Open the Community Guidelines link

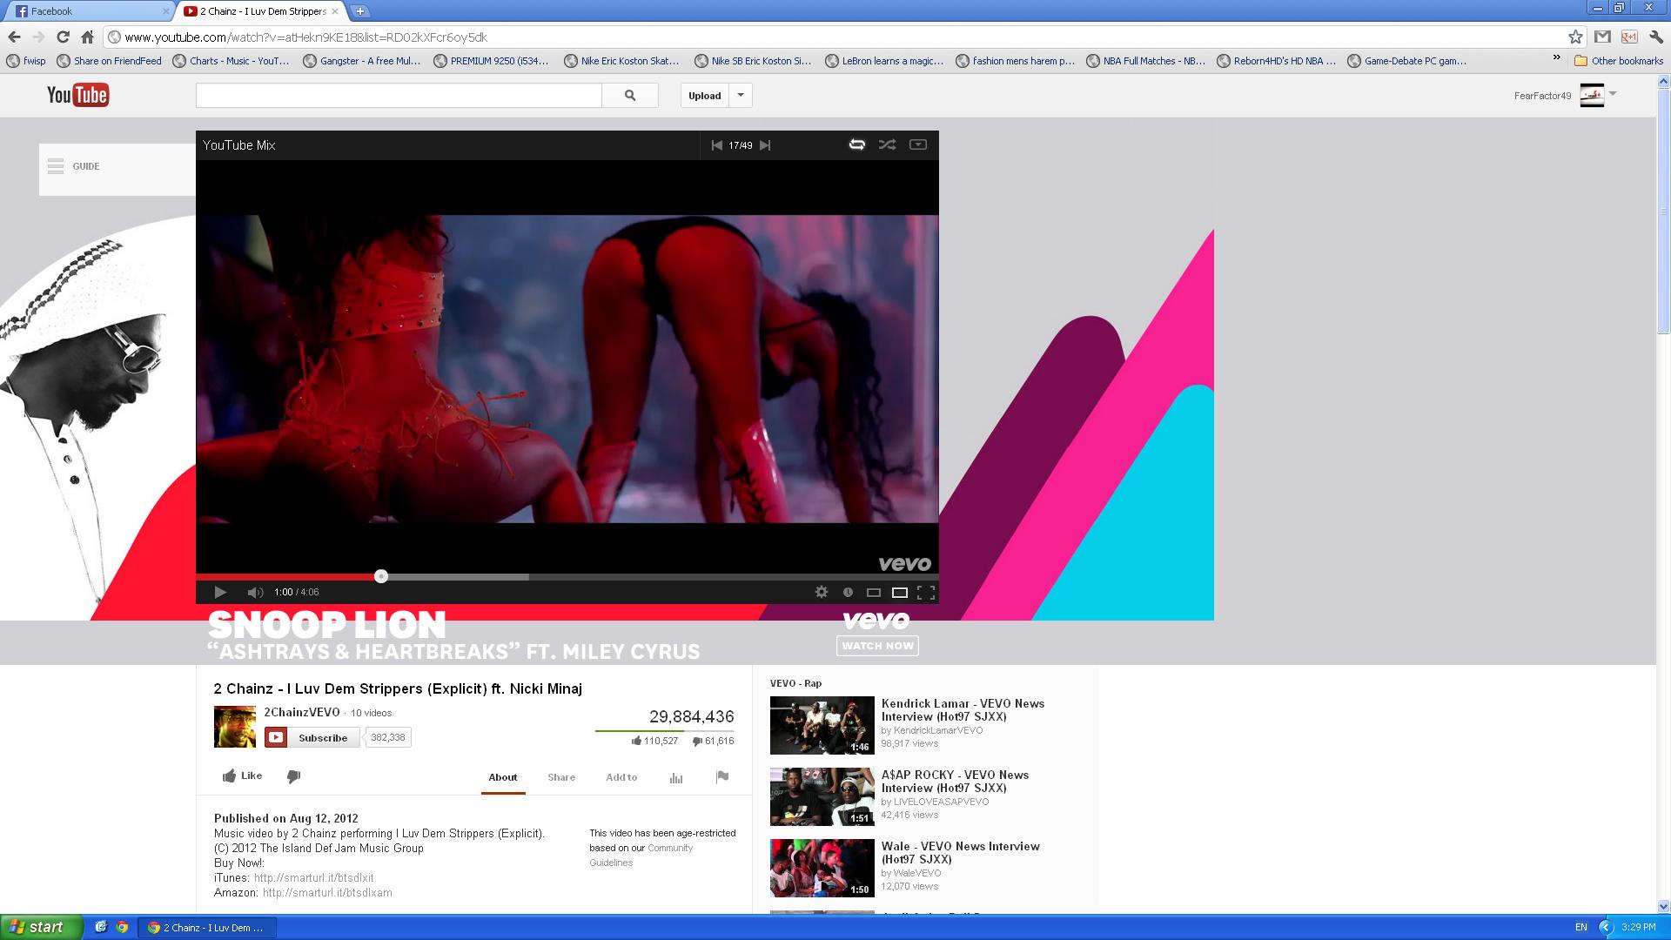[669, 848]
